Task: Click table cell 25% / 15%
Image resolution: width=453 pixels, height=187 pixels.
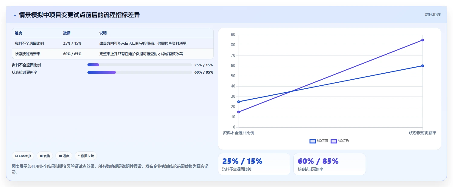Action: coord(72,43)
